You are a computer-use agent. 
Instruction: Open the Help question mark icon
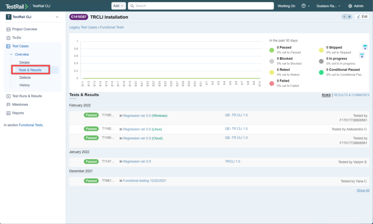coord(303,6)
